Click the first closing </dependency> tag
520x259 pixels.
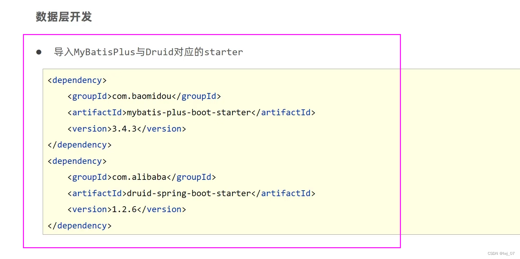[x=79, y=145]
